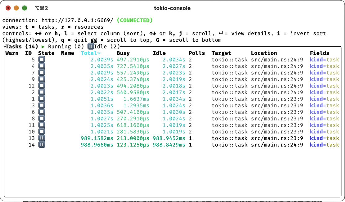Viewport: 345px width, 202px height.
Task: Click the stopped state icon for task 6
Action: coord(42,112)
